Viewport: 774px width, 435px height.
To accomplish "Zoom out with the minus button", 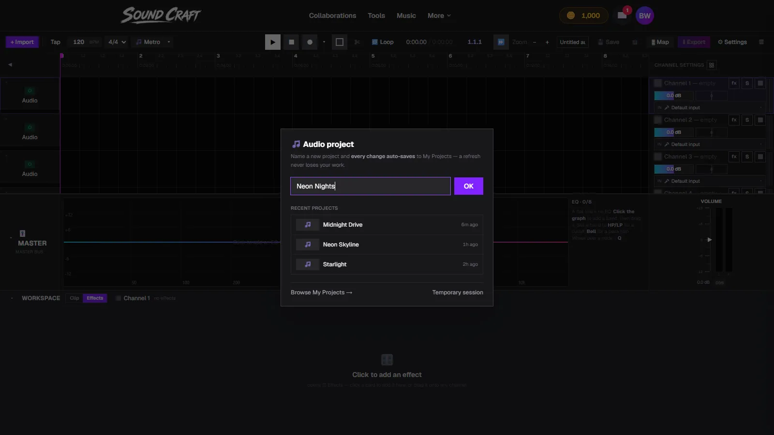I will point(535,42).
